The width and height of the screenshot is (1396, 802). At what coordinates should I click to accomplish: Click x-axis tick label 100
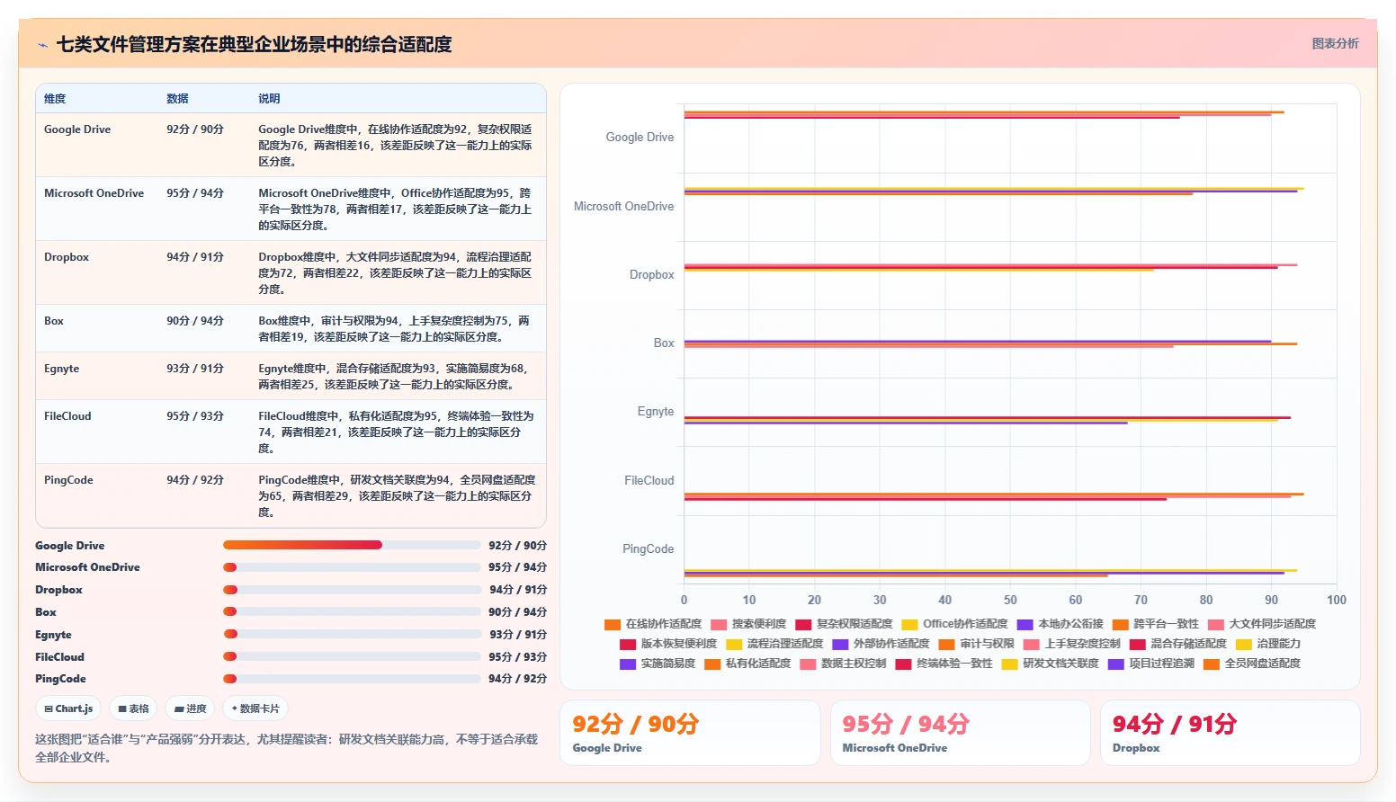click(x=1337, y=600)
